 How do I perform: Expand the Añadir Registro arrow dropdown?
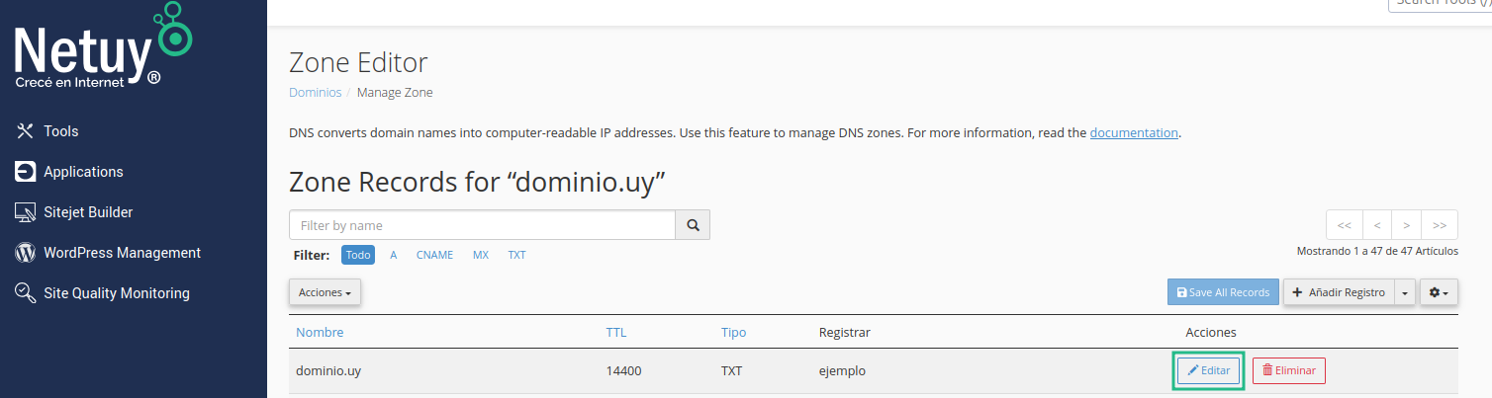[x=1405, y=292]
